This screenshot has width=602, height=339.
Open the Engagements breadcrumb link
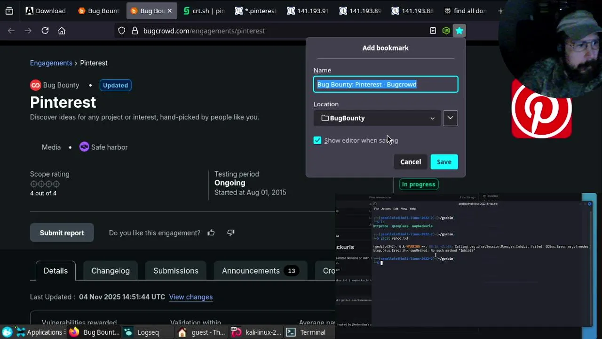click(x=51, y=63)
